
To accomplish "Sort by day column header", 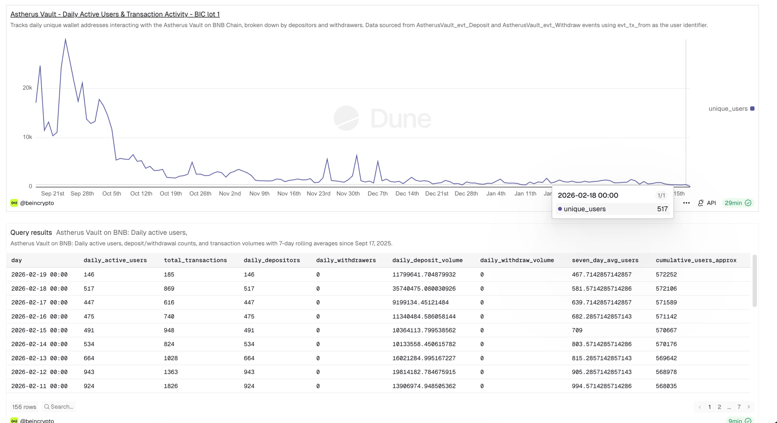I will pyautogui.click(x=16, y=260).
